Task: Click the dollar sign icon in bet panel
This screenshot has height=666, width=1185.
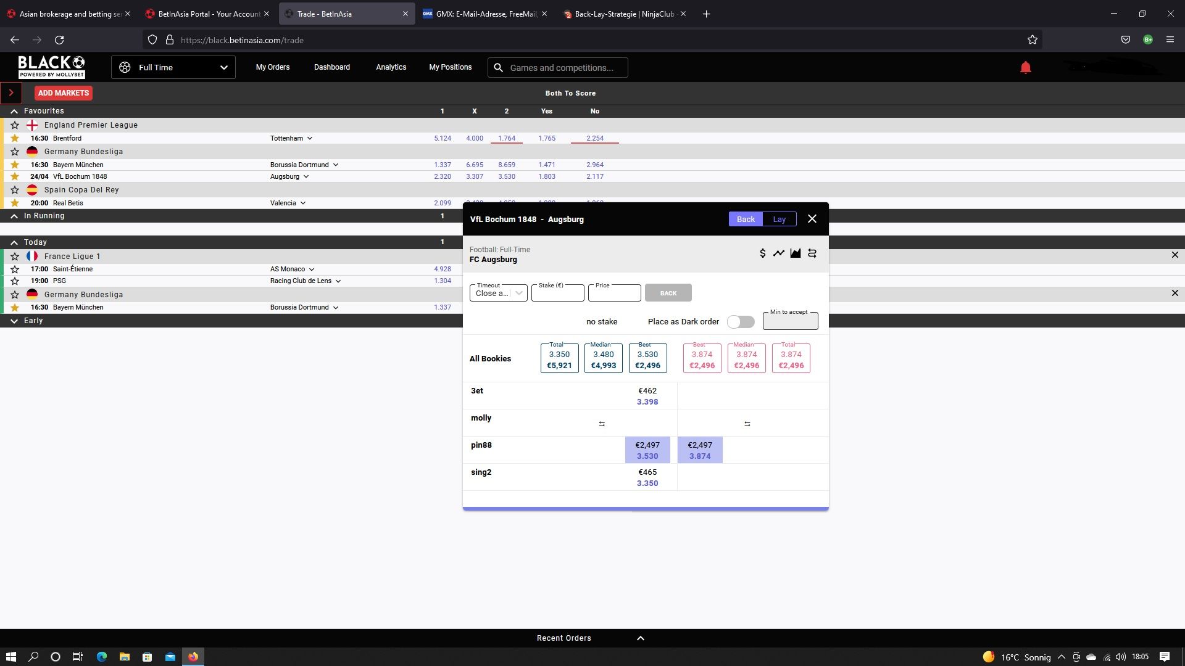Action: [x=762, y=253]
